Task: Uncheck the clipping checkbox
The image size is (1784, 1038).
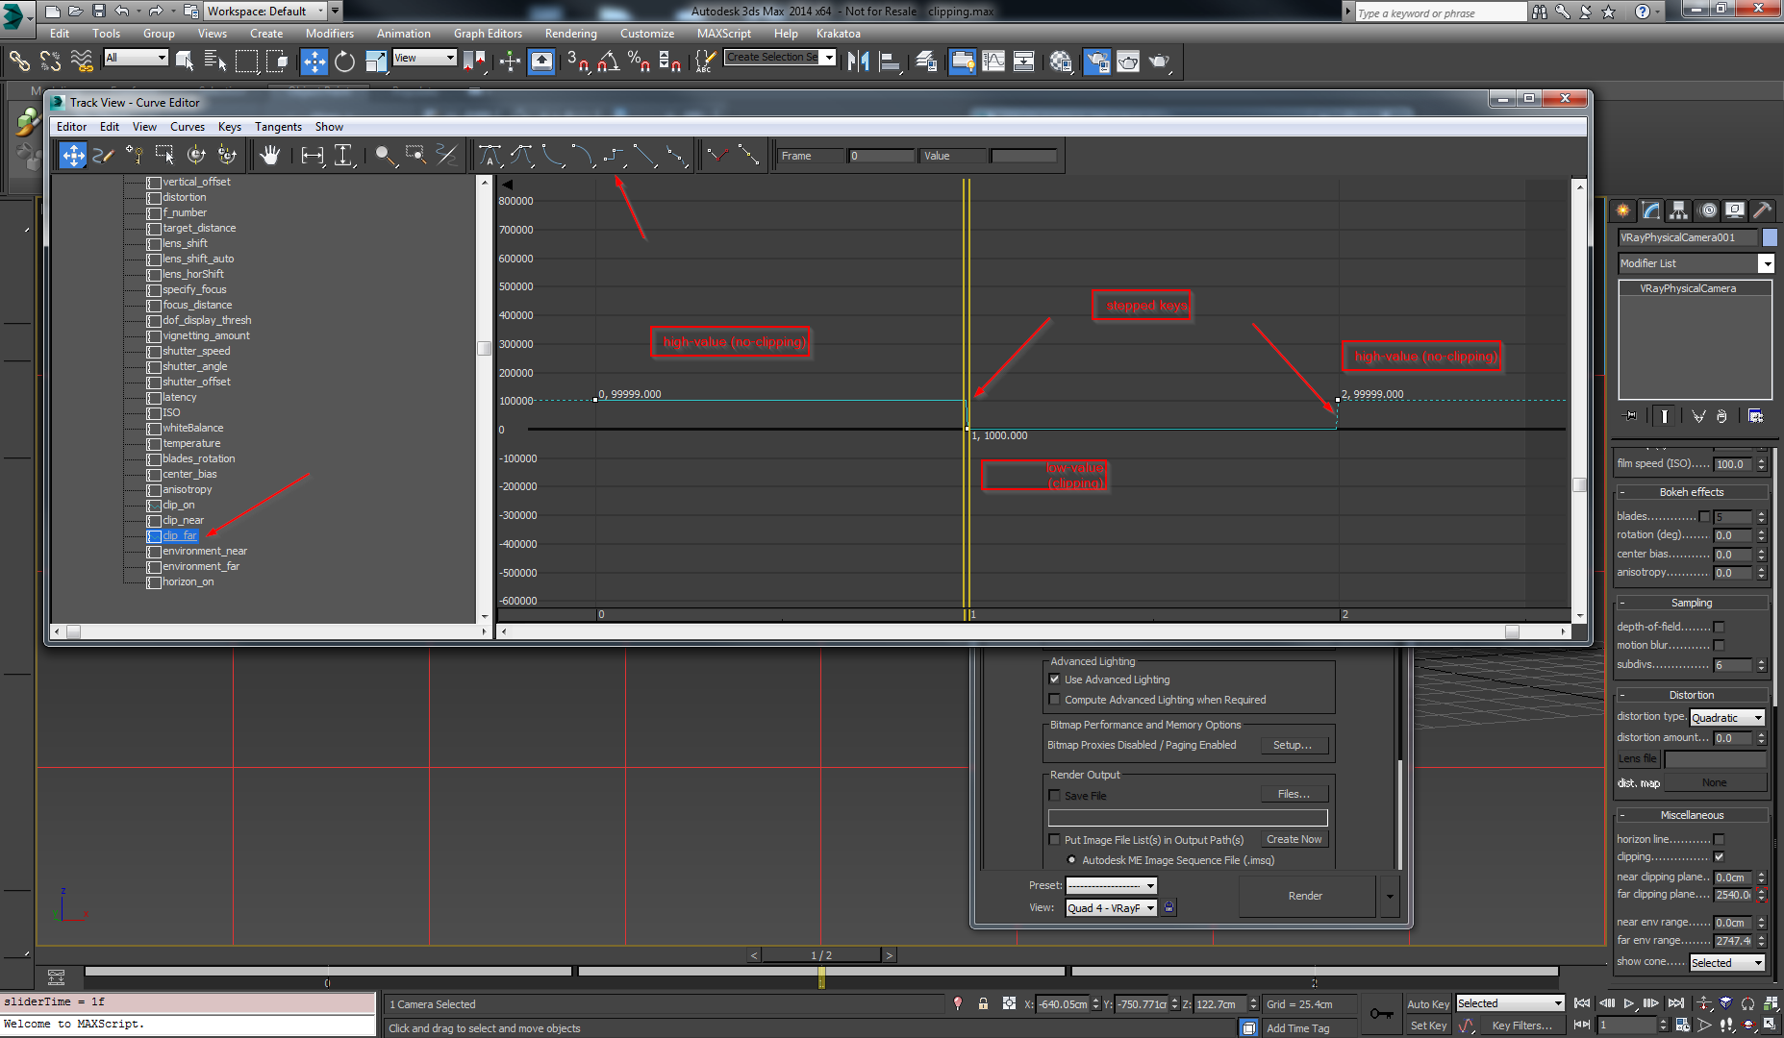Action: pyautogui.click(x=1719, y=856)
